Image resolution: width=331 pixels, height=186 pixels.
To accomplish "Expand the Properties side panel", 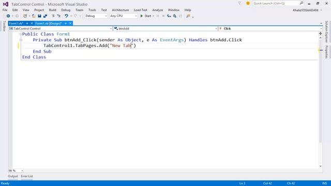I will (326, 52).
